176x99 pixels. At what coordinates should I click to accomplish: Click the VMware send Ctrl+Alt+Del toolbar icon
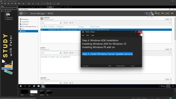tap(29, 4)
